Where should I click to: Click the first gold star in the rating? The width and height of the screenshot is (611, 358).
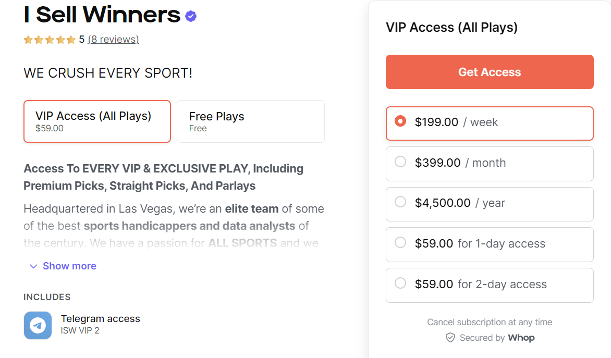pyautogui.click(x=28, y=39)
